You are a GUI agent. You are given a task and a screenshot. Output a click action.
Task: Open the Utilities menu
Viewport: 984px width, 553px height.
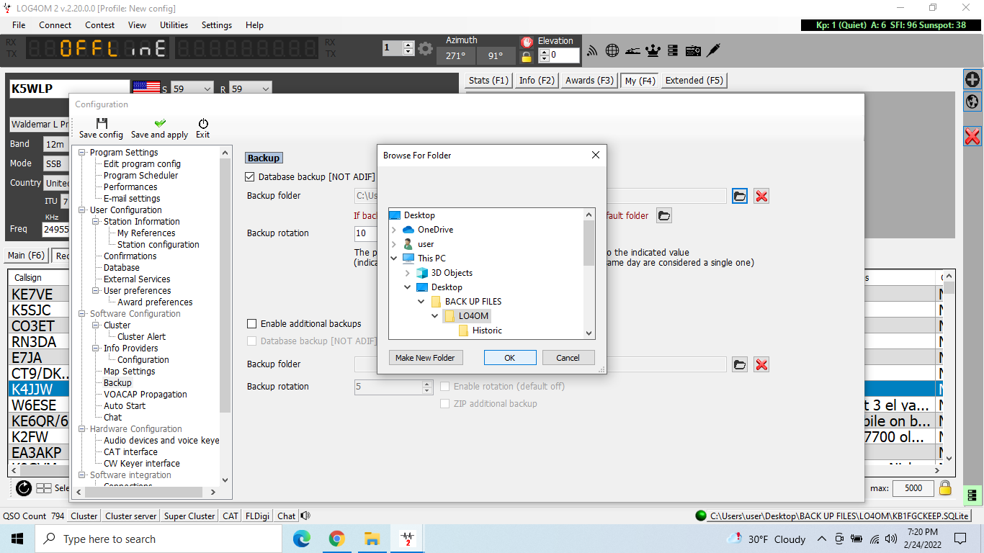[174, 24]
